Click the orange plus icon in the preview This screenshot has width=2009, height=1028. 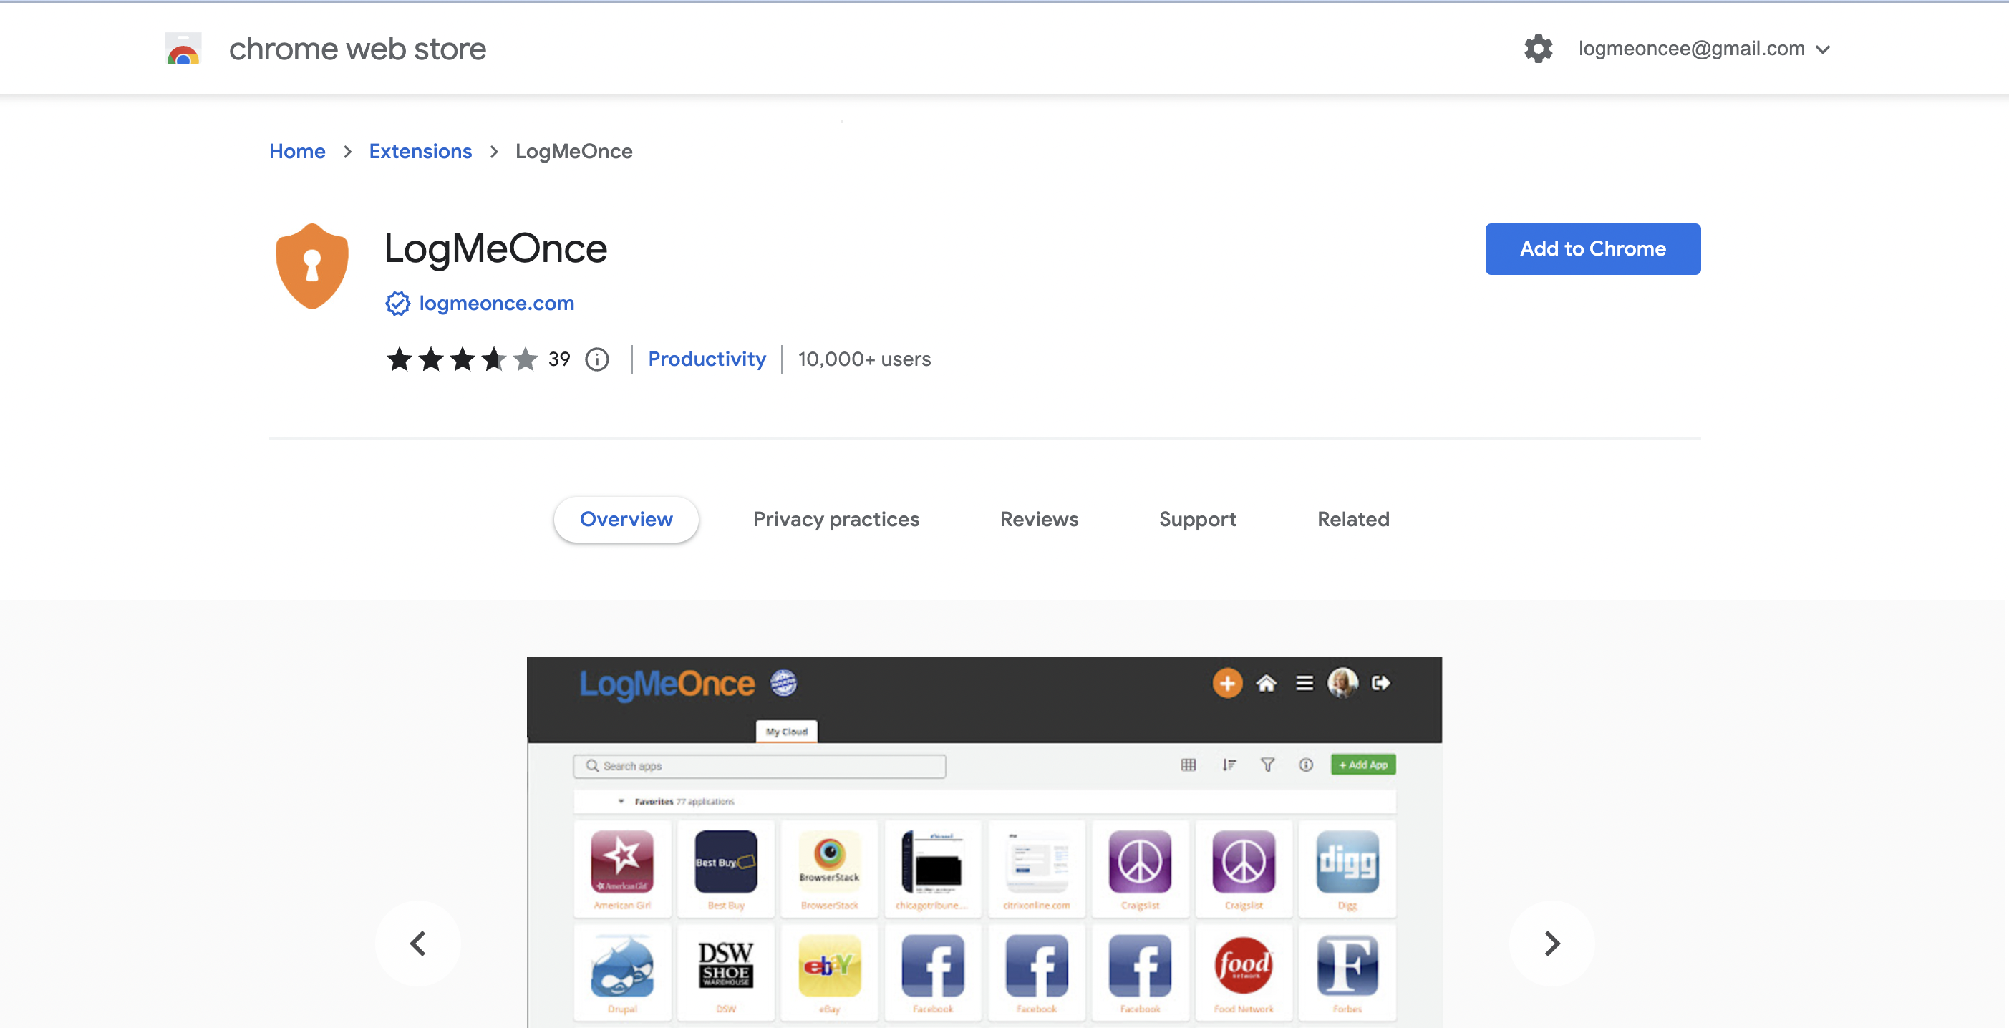pyautogui.click(x=1226, y=683)
